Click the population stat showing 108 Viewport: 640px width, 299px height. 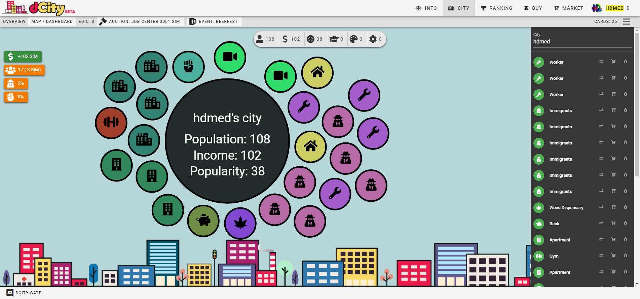click(266, 39)
